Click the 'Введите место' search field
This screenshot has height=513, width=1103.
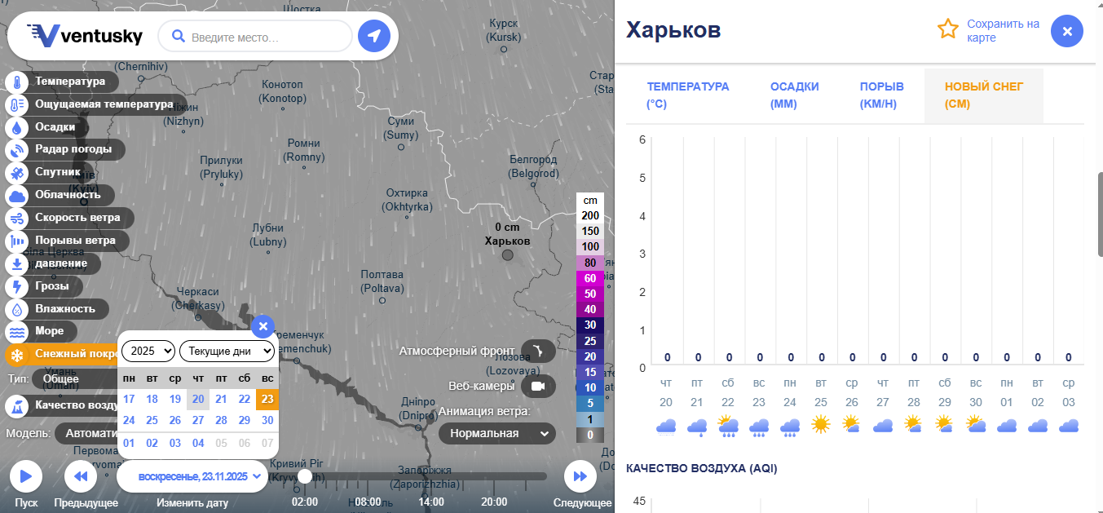point(266,37)
